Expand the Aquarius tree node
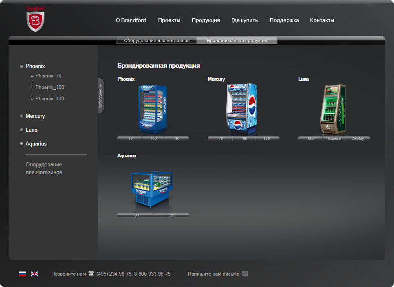394x287 pixels. coord(22,144)
